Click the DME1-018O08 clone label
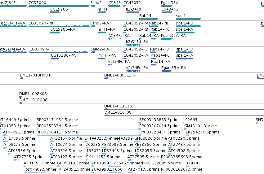The height and width of the screenshot is (174, 264). pos(34,100)
